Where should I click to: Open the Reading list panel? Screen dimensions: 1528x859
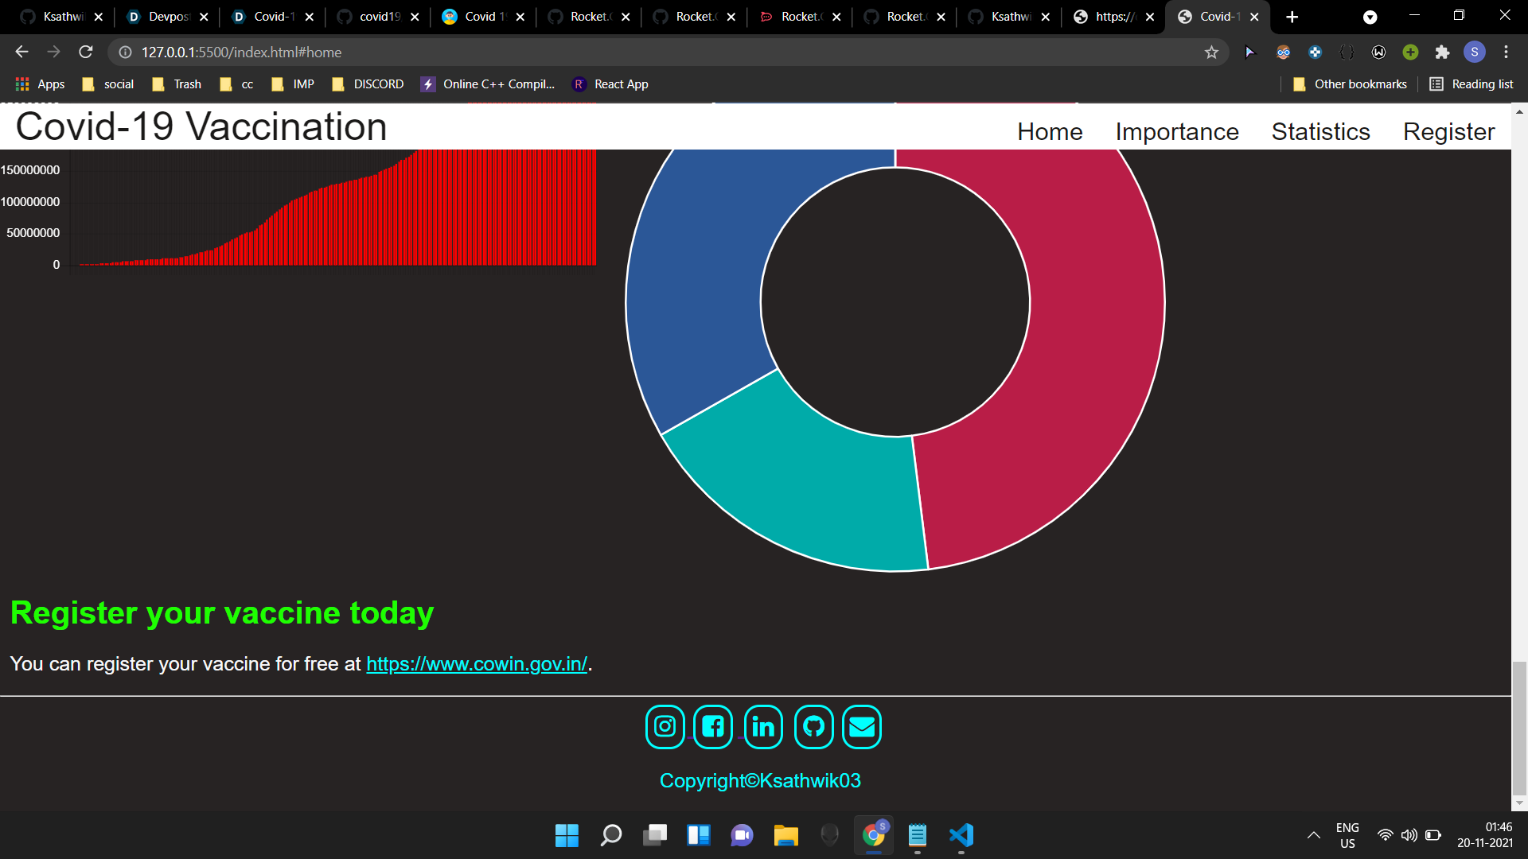point(1471,84)
